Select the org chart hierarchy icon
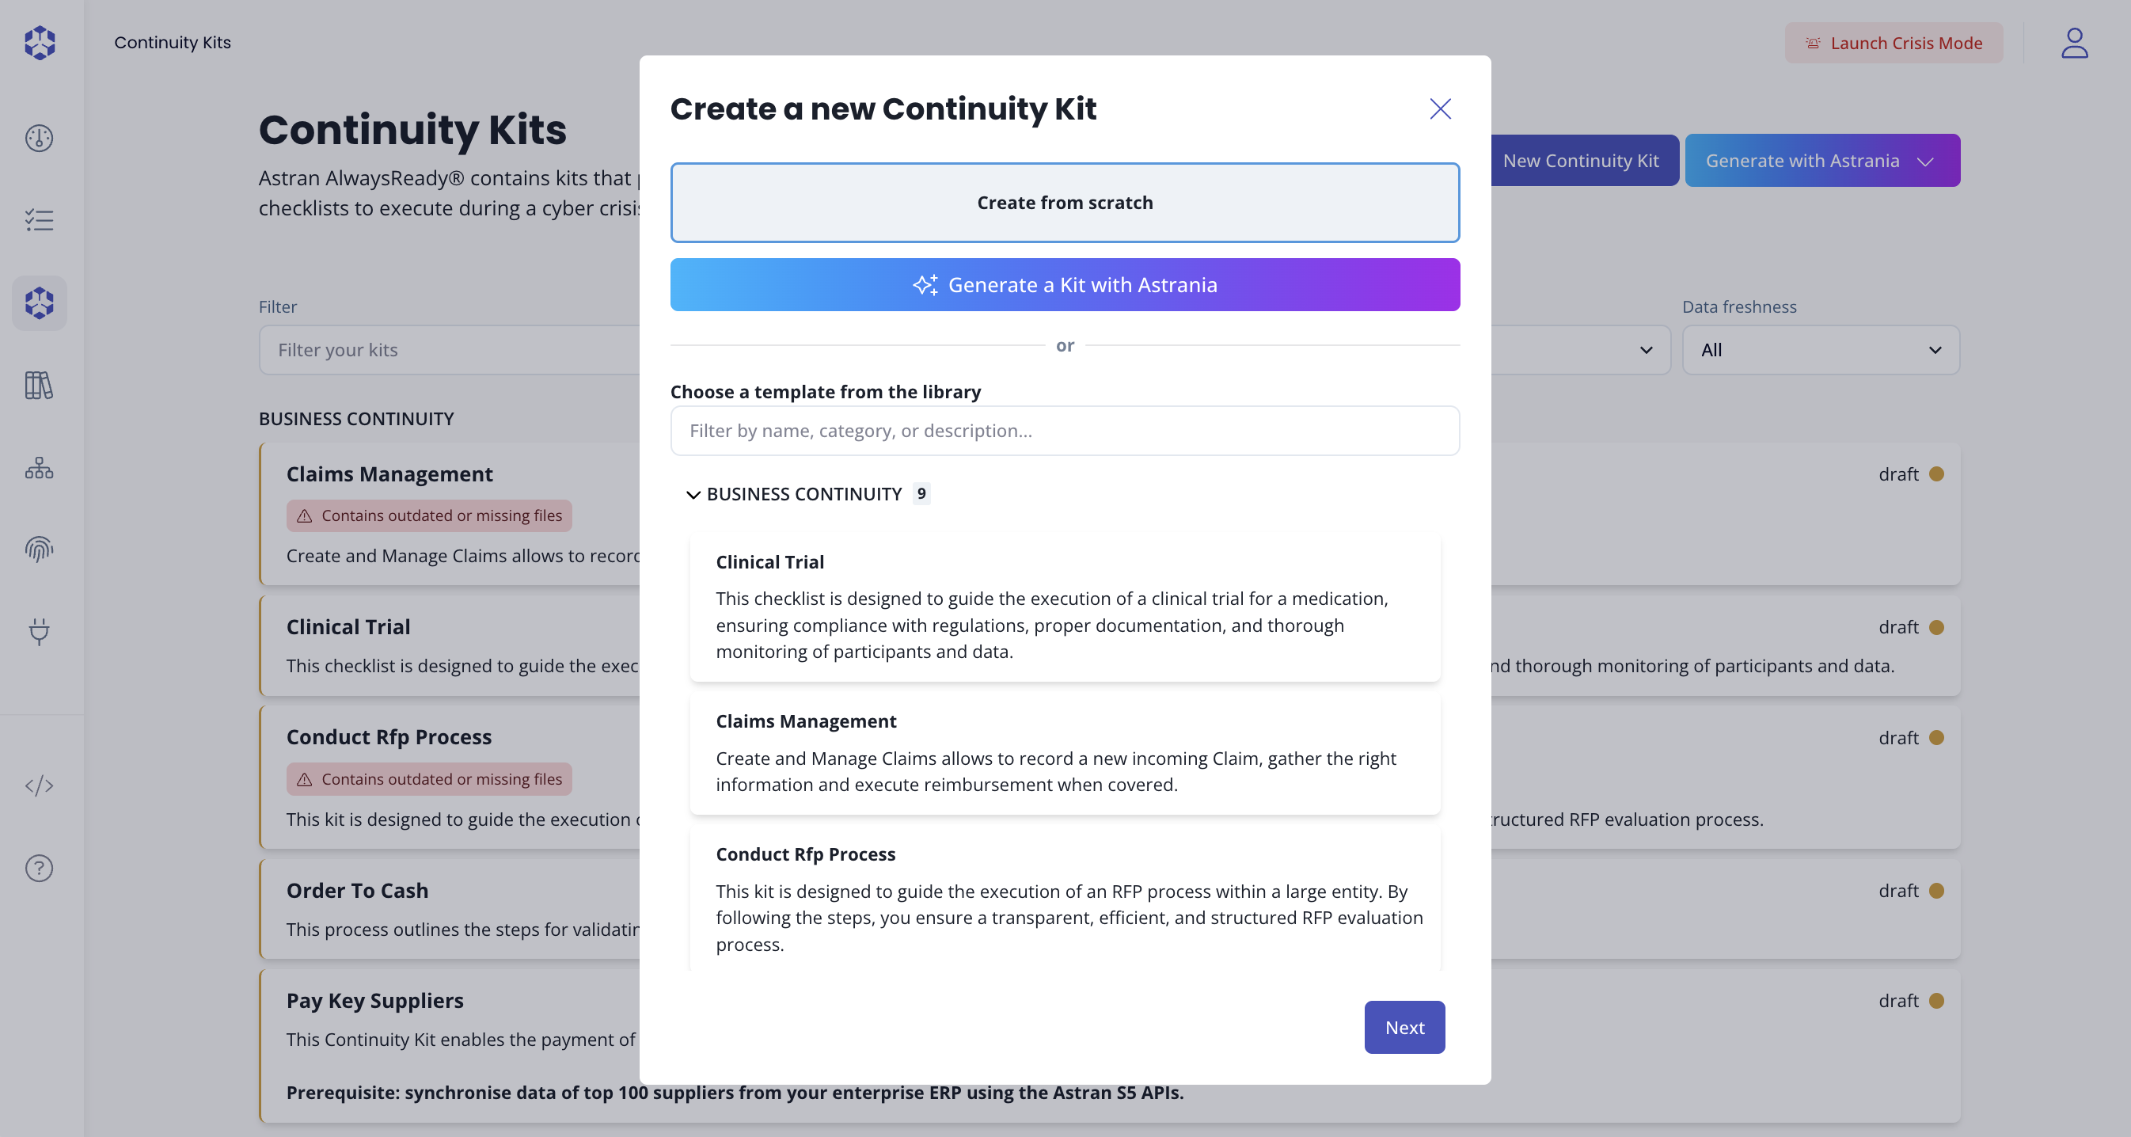Viewport: 2131px width, 1137px height. 39,469
